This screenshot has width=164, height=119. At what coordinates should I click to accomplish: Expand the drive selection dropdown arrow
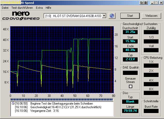pyautogui.click(x=104, y=16)
